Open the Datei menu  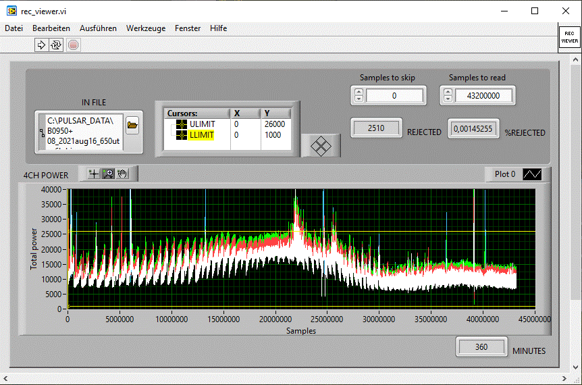point(14,28)
